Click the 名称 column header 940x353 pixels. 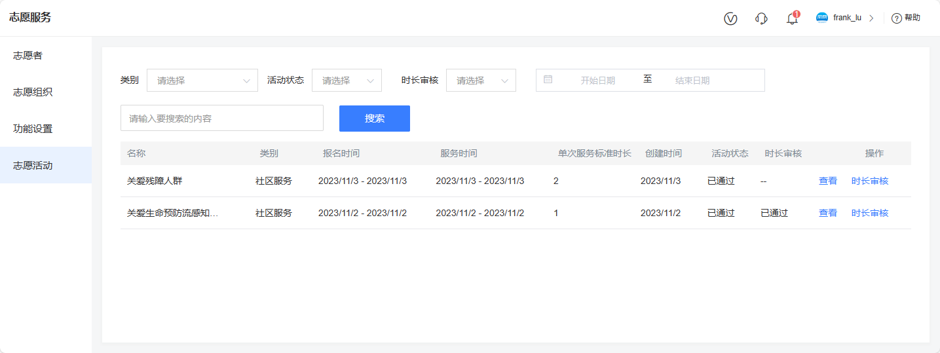[136, 153]
